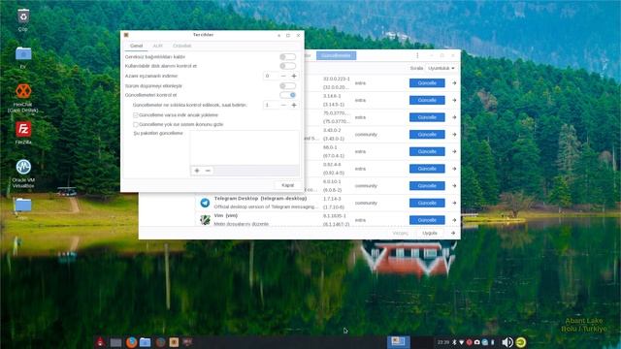The width and height of the screenshot is (621, 349).
Task: Check 'Güncelleme varsa indir ancak yükleme'
Action: 136,115
